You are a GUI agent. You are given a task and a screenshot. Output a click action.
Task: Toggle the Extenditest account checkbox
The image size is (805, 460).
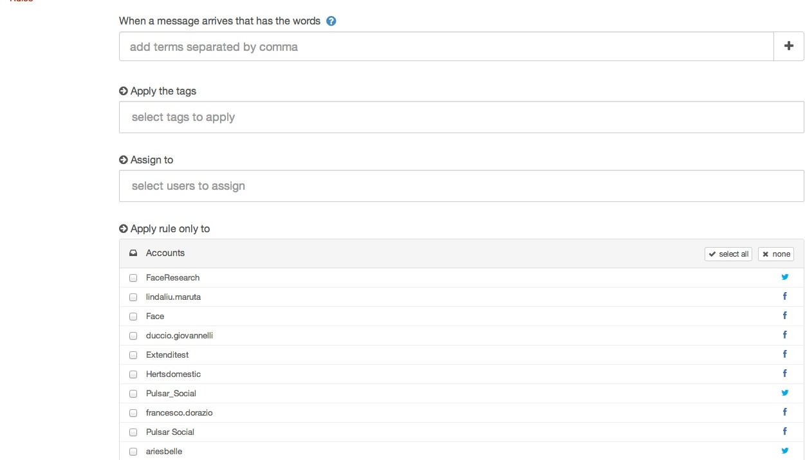(x=133, y=355)
